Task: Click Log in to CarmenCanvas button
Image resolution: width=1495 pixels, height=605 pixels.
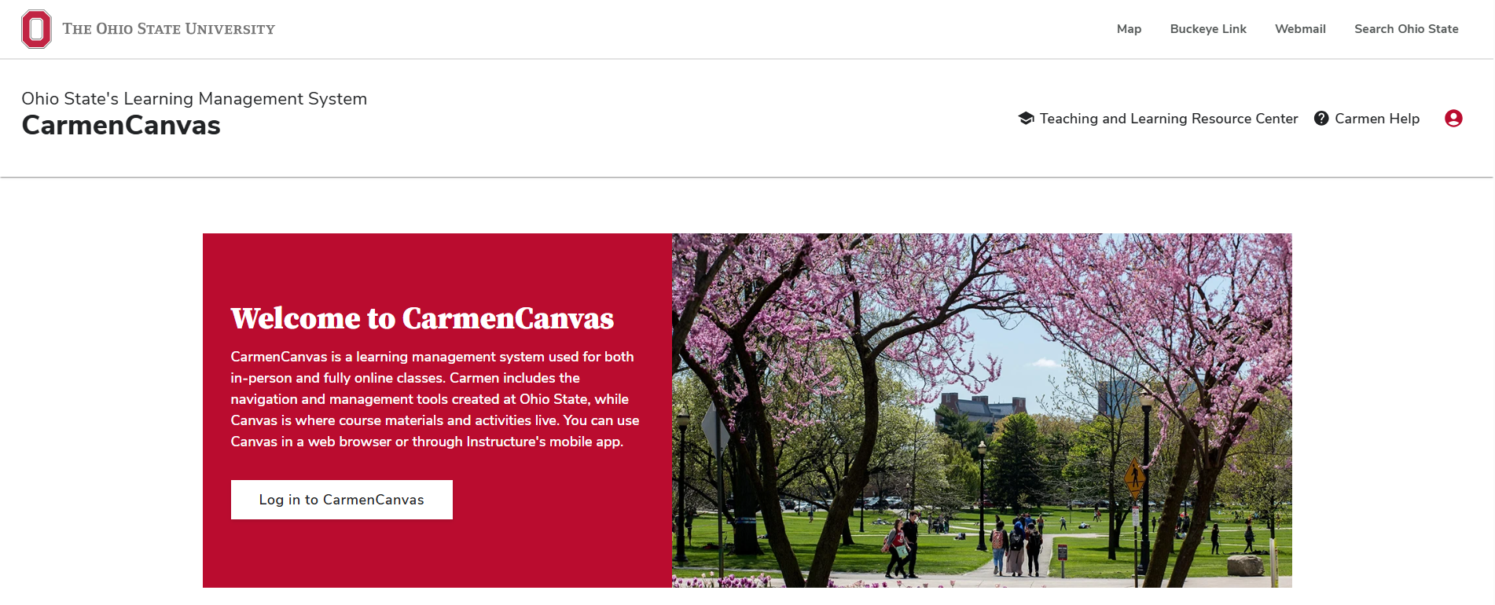Action: click(342, 500)
